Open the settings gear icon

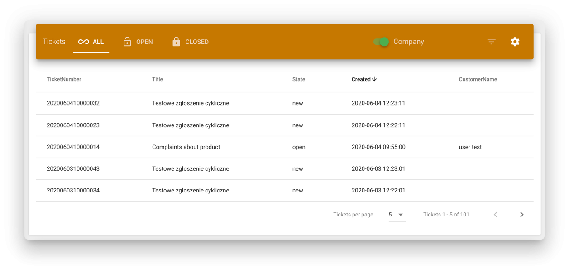(515, 42)
